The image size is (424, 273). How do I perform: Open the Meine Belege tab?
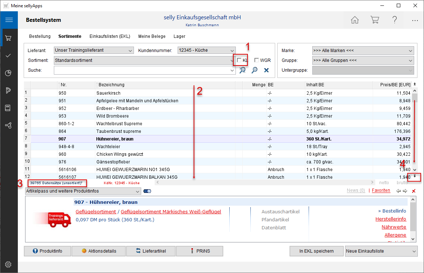point(152,36)
